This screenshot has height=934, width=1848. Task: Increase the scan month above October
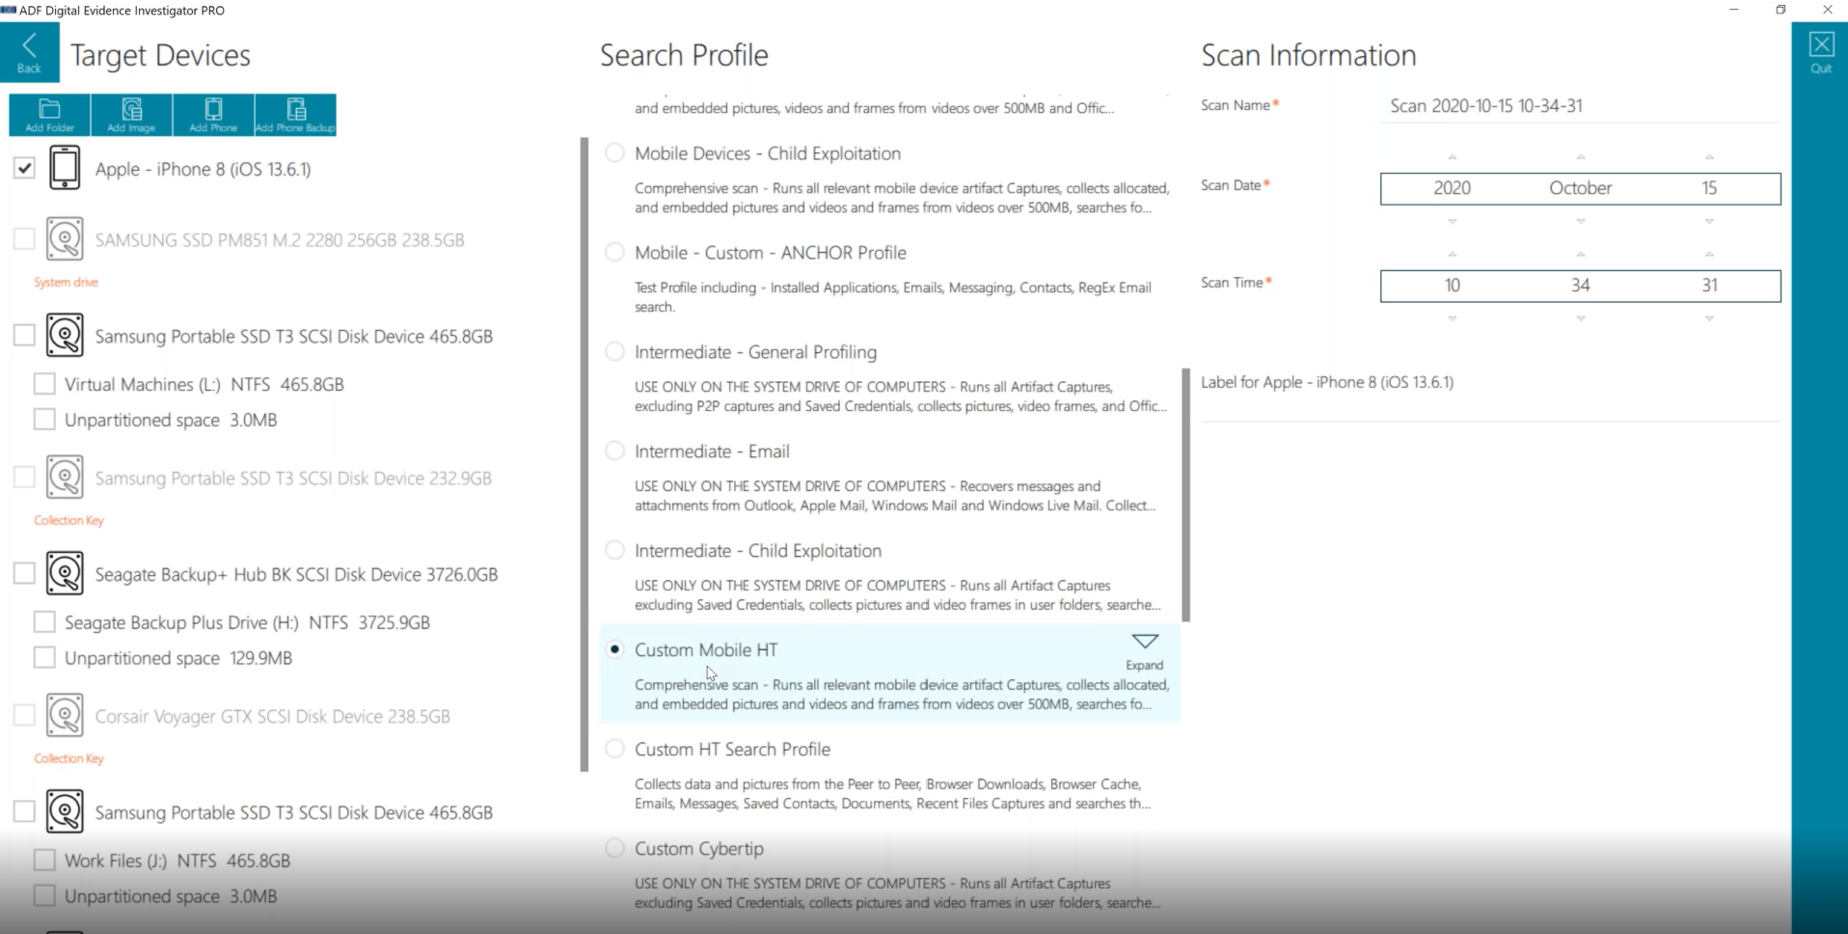click(1580, 156)
